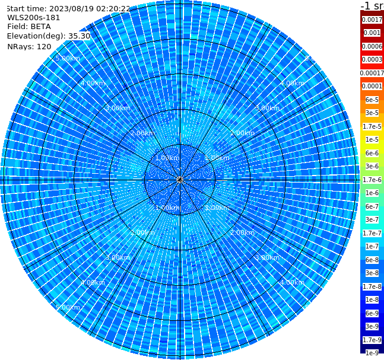384x360 pixels.
Task: Click the 0.001 color bar value
Action: (x=372, y=33)
